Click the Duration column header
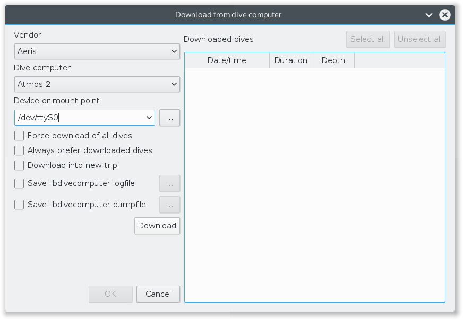463x320 pixels. (x=290, y=60)
